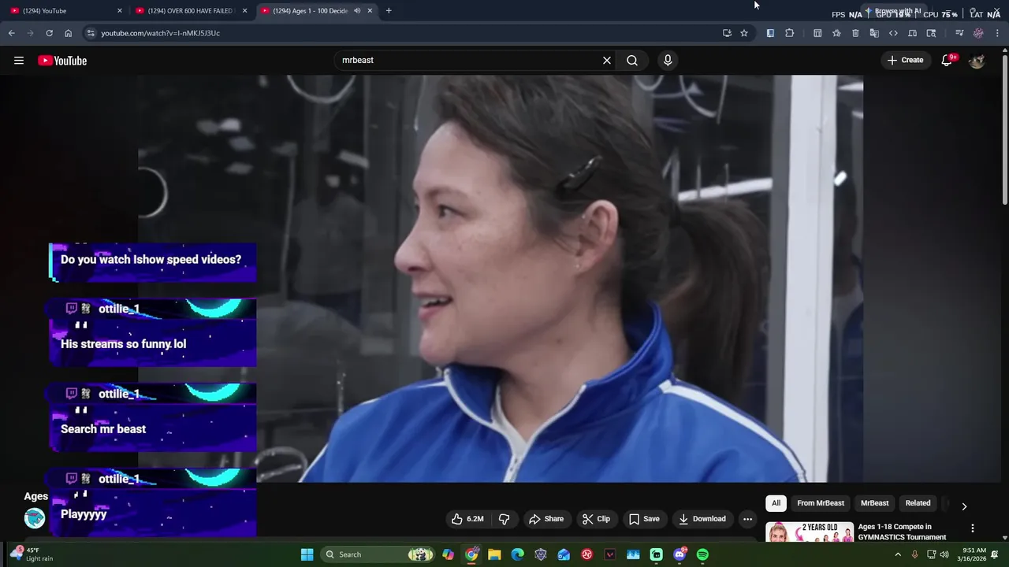
Task: Download this video
Action: (x=702, y=519)
